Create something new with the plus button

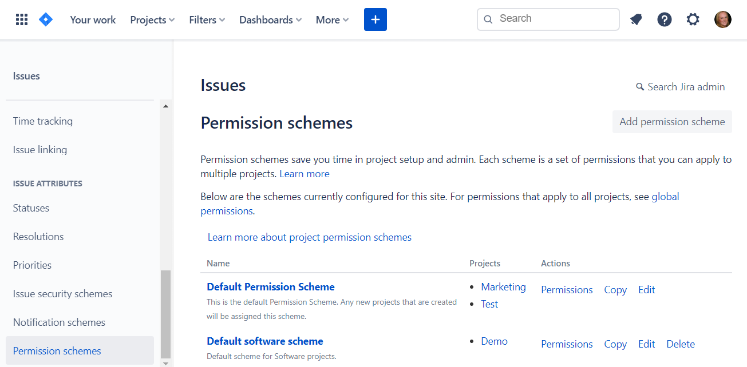[375, 19]
